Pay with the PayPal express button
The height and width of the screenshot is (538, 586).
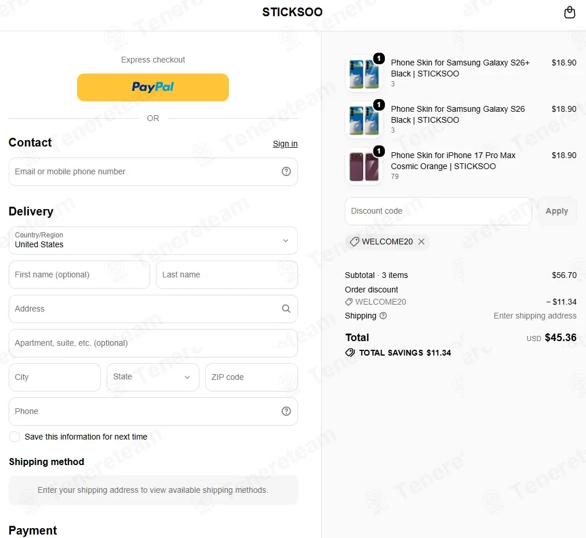153,87
